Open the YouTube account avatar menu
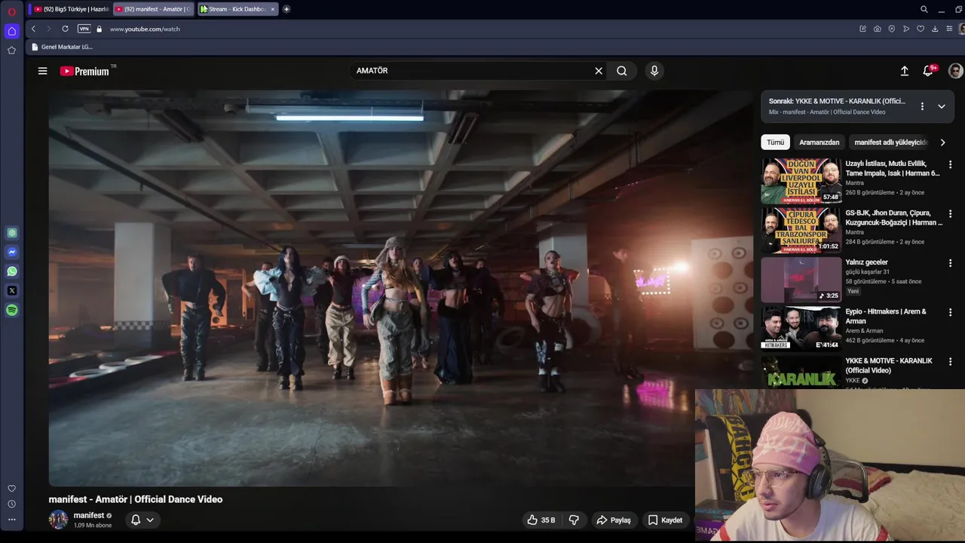 coord(955,71)
